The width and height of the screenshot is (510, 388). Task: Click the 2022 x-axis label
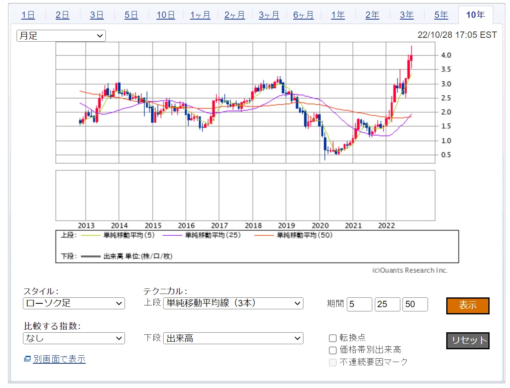[x=386, y=225]
